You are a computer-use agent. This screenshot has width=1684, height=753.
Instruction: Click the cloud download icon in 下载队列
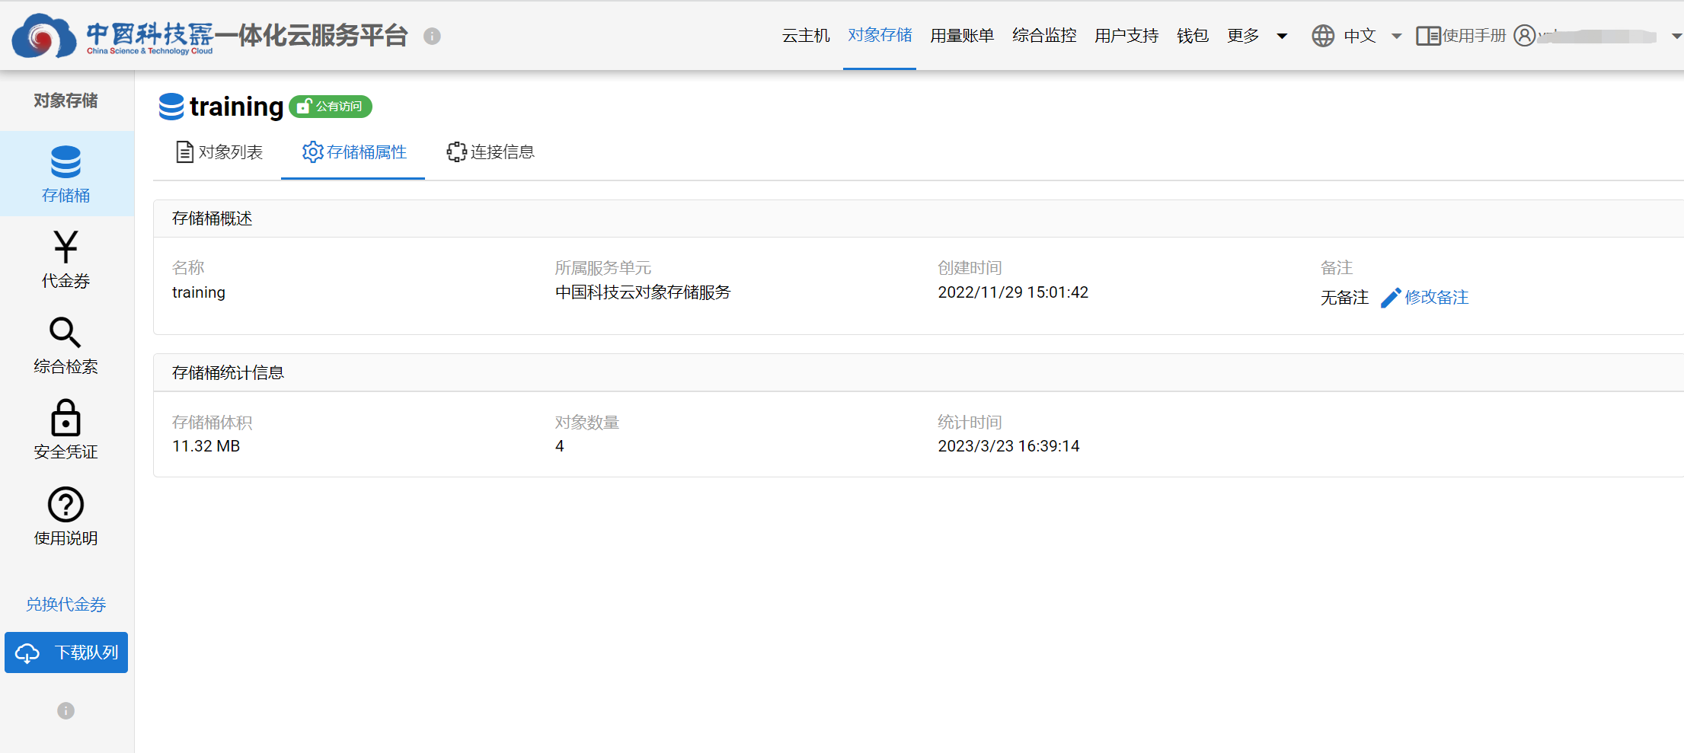click(x=28, y=653)
